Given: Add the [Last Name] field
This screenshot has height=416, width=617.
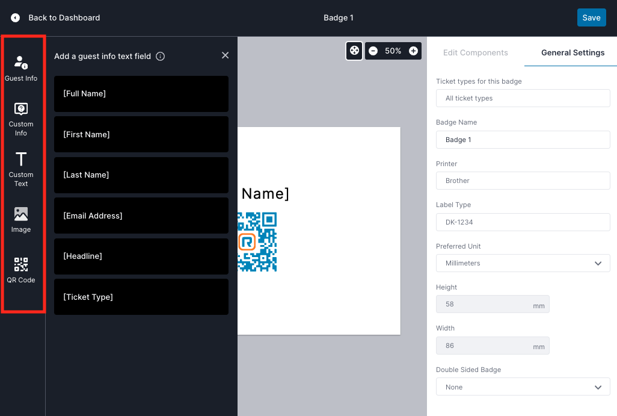Looking at the screenshot, I should tap(141, 175).
